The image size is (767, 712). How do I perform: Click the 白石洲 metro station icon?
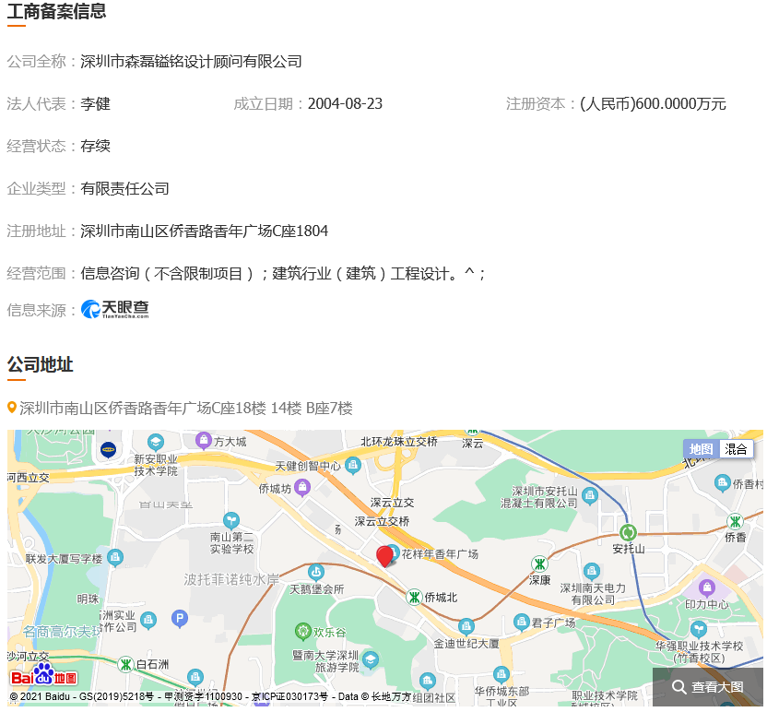125,664
